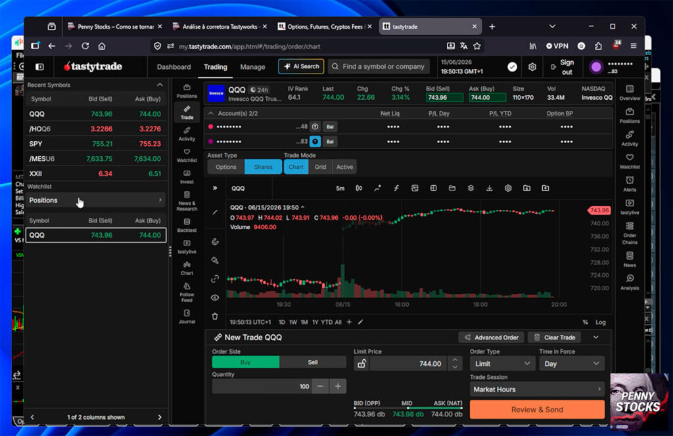673x436 pixels.
Task: Open tastylive in left icon sidebar
Action: coord(187,246)
